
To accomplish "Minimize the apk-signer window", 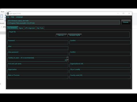I will pyautogui.click(x=118, y=14).
